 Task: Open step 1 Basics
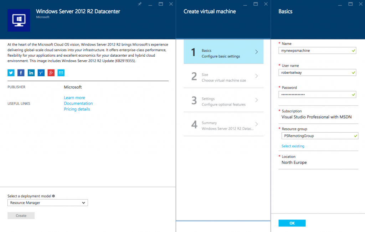[223, 52]
